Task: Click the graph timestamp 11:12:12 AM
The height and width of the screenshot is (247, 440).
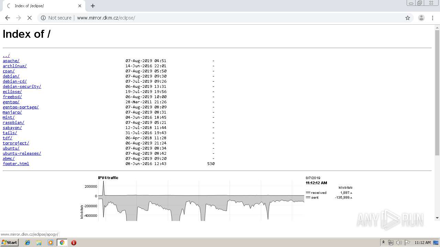Action: coord(316,183)
